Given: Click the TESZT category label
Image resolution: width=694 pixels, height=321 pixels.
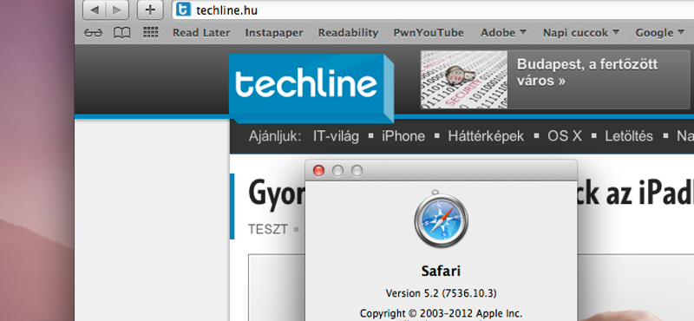Looking at the screenshot, I should 268,229.
